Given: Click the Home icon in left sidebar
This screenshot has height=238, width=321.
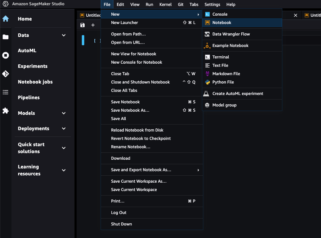Looking at the screenshot, I should tap(6, 19).
